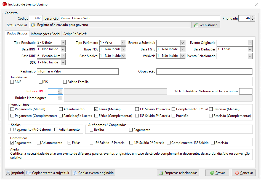Click the copy icon for Copiar evento a substituir
The height and width of the screenshot is (180, 261).
(x=29, y=173)
